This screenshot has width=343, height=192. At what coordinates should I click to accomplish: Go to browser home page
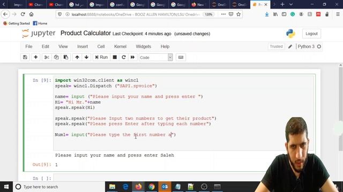click(x=32, y=14)
